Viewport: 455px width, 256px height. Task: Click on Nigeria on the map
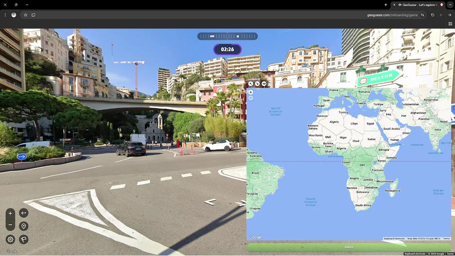tap(341, 148)
